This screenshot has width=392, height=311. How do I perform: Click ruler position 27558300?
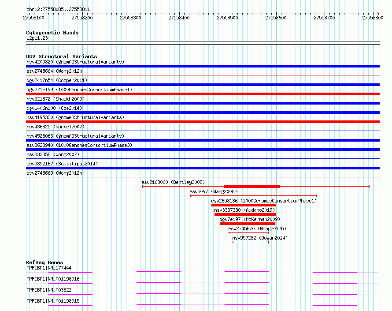coord(130,18)
